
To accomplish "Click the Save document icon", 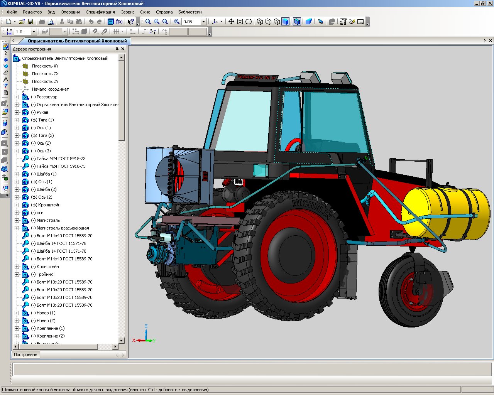I will [x=30, y=22].
